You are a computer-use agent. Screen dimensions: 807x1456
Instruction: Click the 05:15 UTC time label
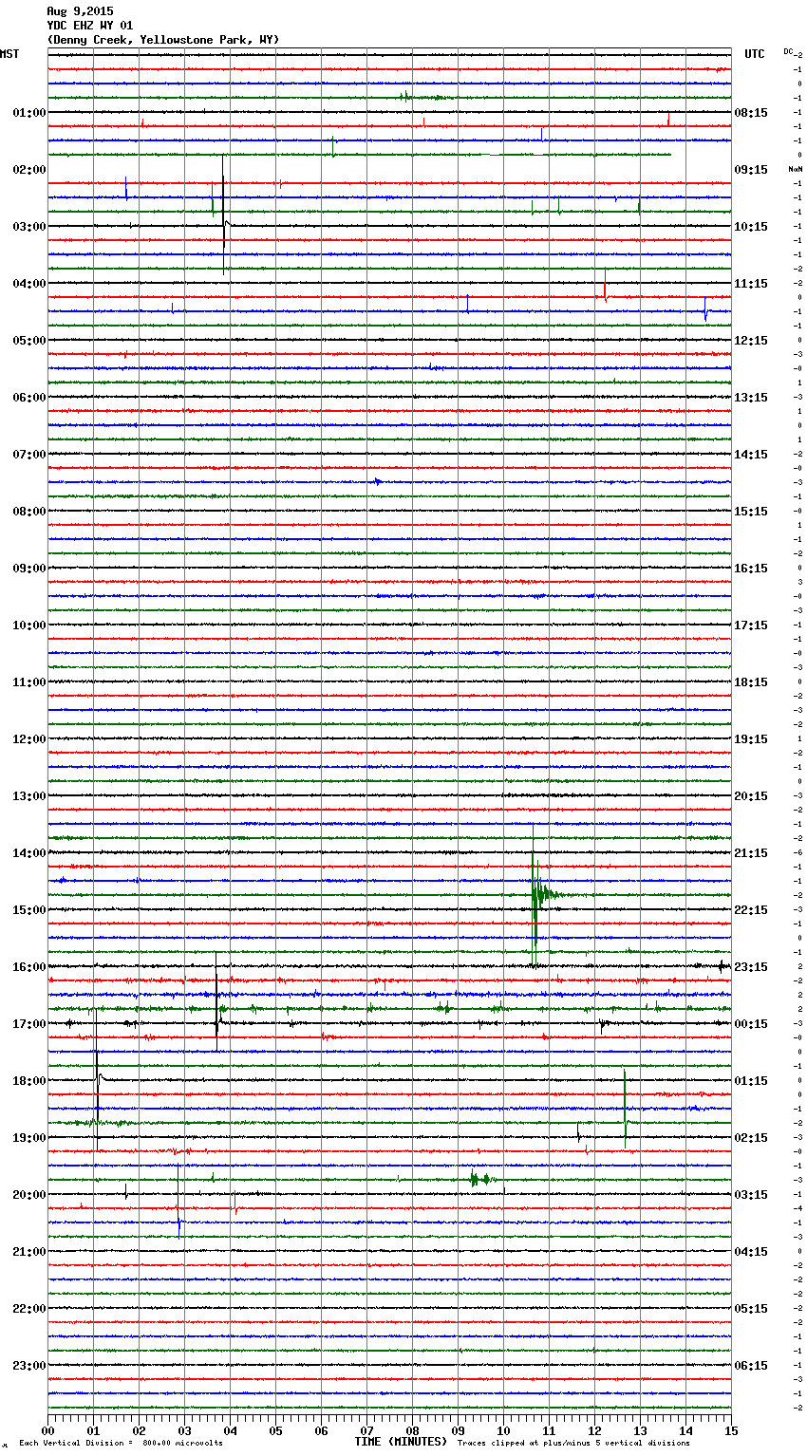coord(751,1309)
